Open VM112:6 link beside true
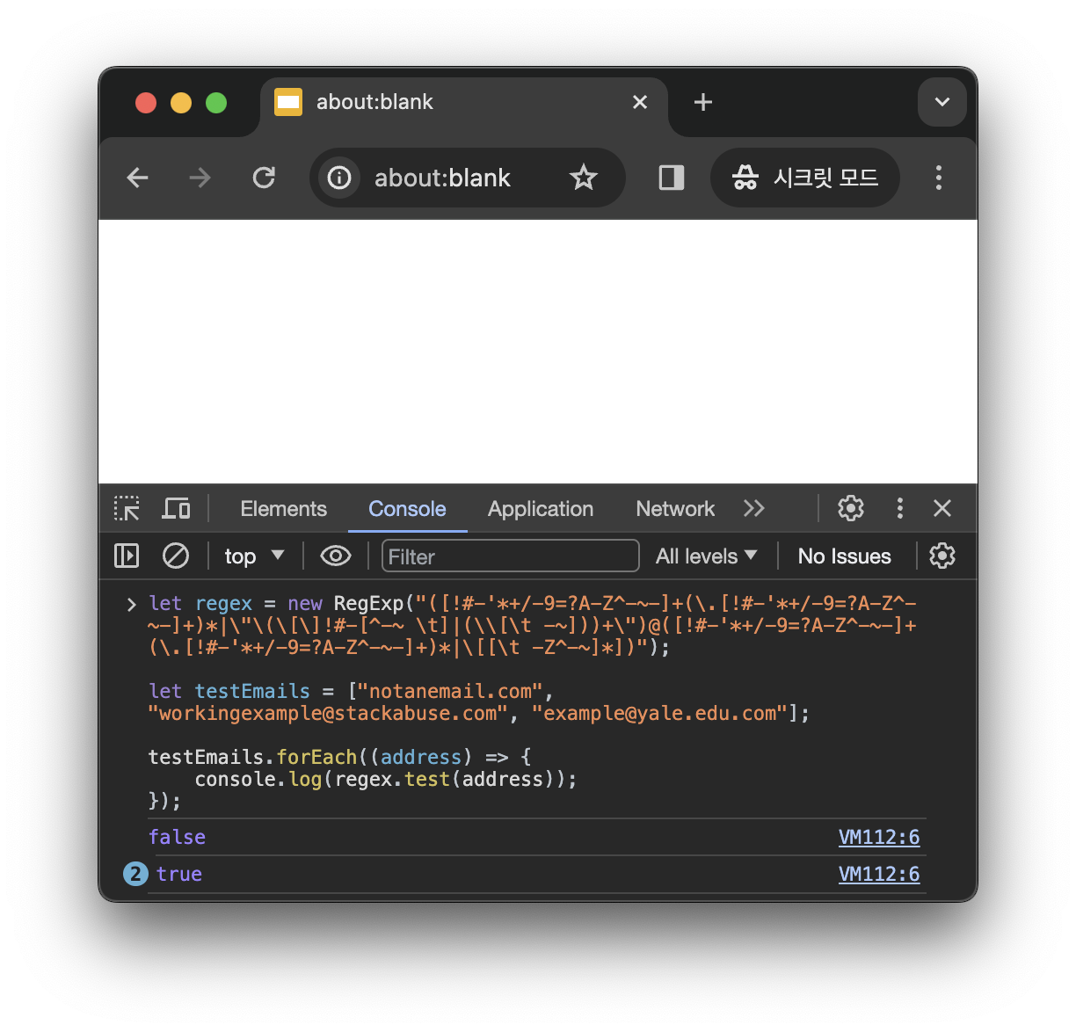The width and height of the screenshot is (1076, 1032). click(879, 874)
